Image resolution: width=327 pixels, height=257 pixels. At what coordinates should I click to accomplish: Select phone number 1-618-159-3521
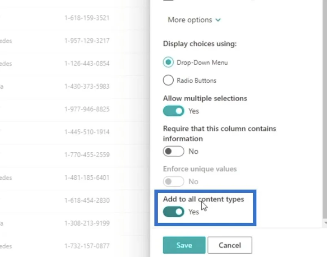coord(87,18)
